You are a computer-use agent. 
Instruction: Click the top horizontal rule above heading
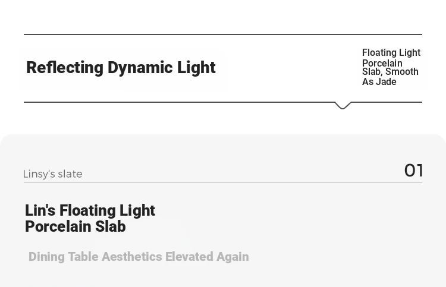pyautogui.click(x=223, y=34)
